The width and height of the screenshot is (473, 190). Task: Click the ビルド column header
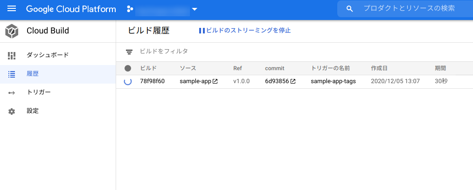point(148,69)
